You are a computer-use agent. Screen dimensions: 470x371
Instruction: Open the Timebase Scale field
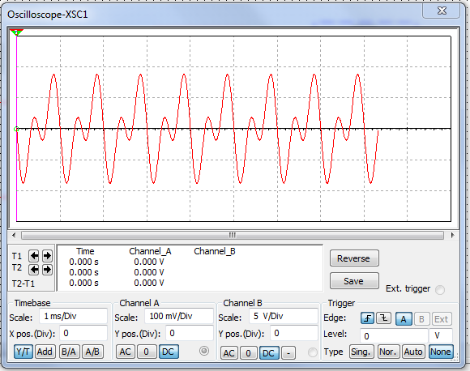coord(73,316)
